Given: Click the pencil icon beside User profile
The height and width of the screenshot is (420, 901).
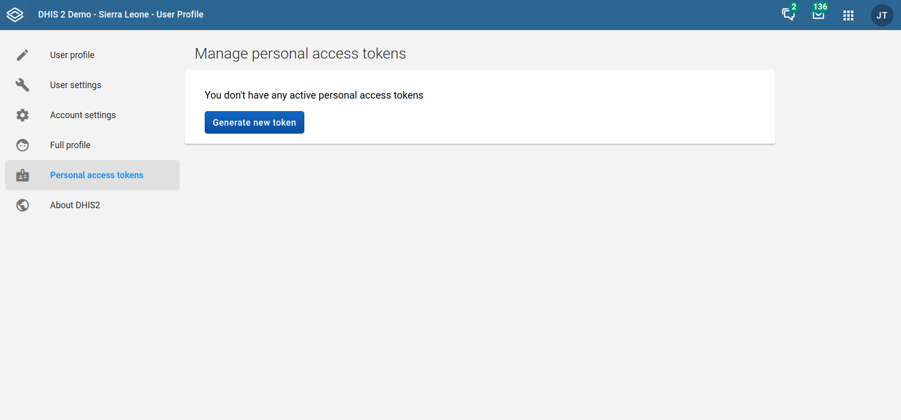Looking at the screenshot, I should (x=23, y=55).
